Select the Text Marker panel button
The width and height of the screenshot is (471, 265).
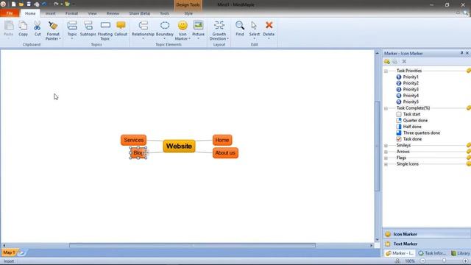(x=427, y=244)
